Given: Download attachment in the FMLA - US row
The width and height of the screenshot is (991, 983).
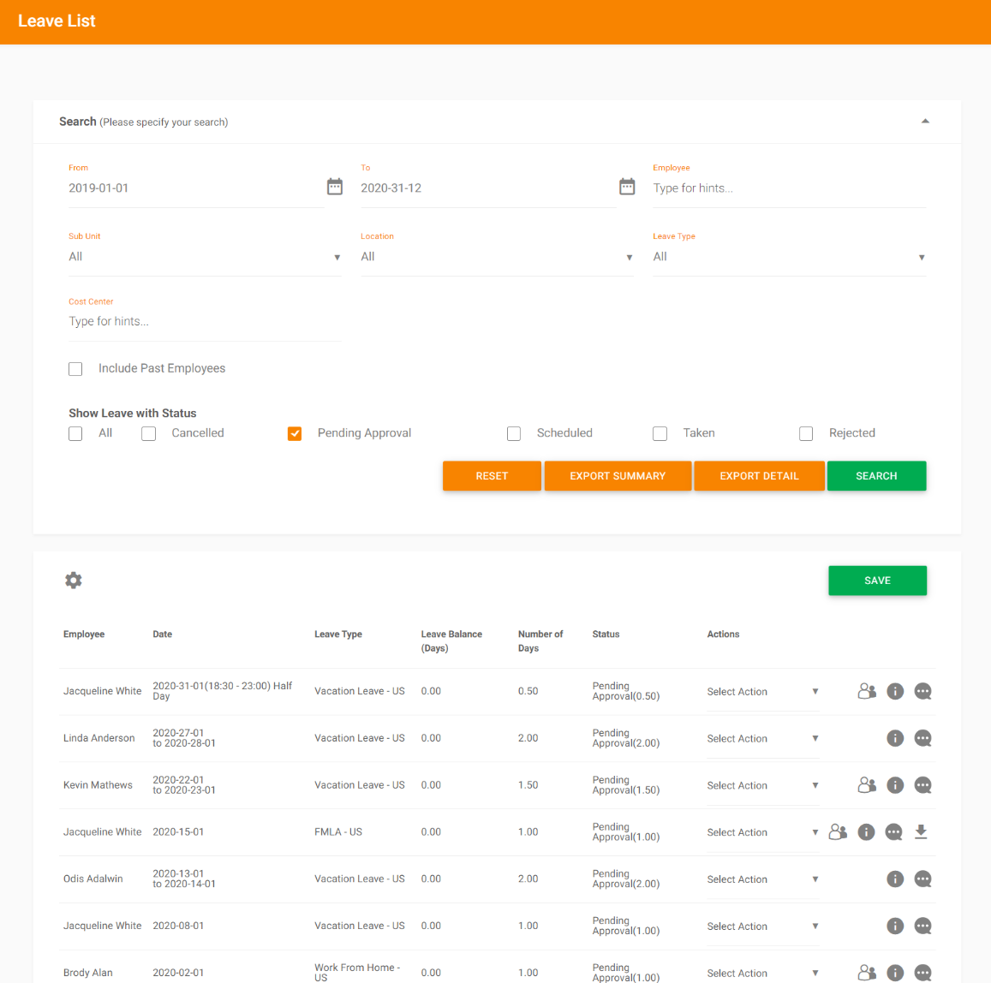Looking at the screenshot, I should coord(921,832).
